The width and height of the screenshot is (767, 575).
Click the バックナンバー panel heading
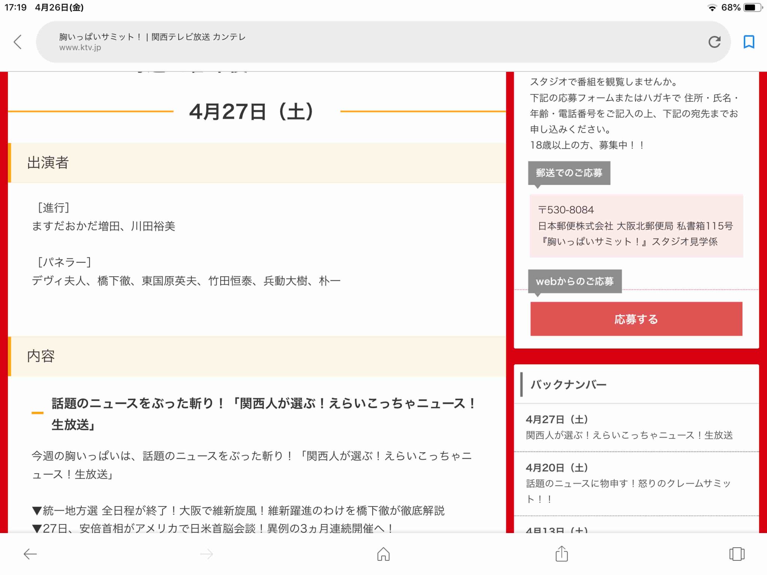pyautogui.click(x=569, y=384)
